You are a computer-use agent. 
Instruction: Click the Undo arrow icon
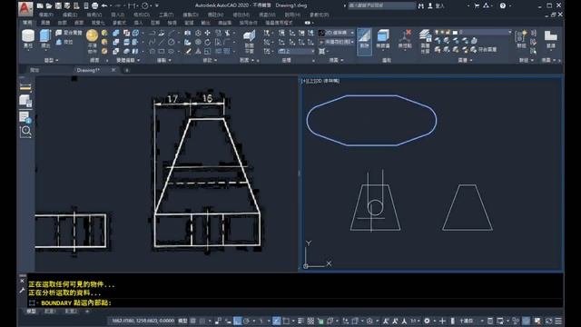coord(104,5)
